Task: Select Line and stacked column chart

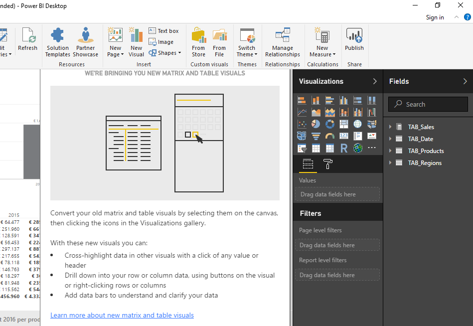Action: [x=344, y=112]
